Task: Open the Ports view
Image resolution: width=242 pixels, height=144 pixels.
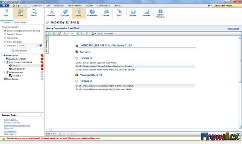Action: coord(119,13)
